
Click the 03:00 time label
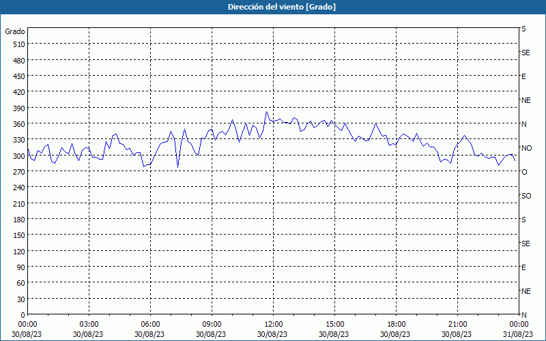[x=89, y=325]
